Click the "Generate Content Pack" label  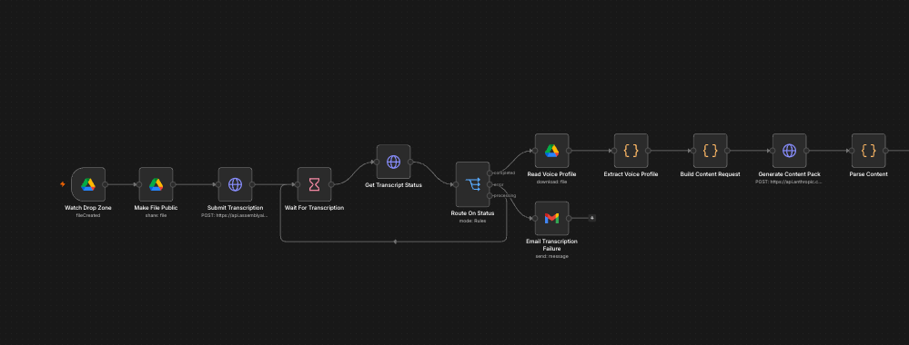(789, 174)
